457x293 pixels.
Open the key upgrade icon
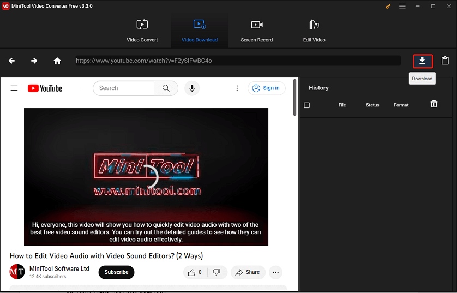click(x=388, y=6)
